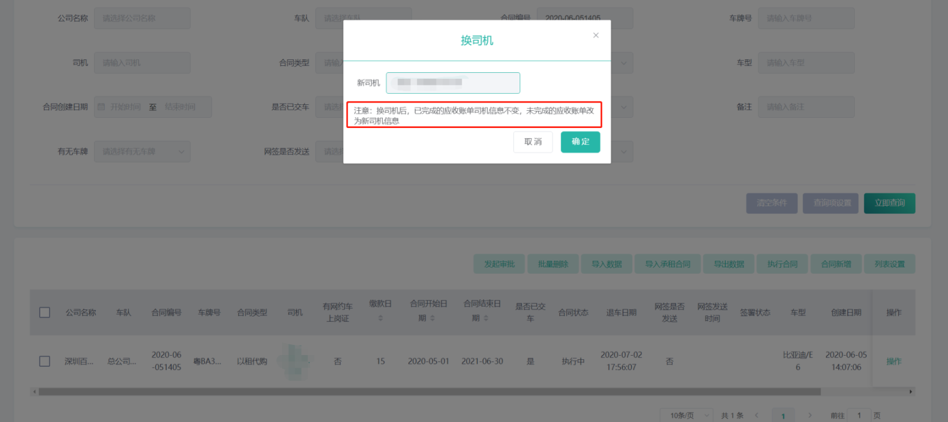Click 取消 to cancel changing driver
Image resolution: width=948 pixels, height=422 pixels.
(x=533, y=142)
